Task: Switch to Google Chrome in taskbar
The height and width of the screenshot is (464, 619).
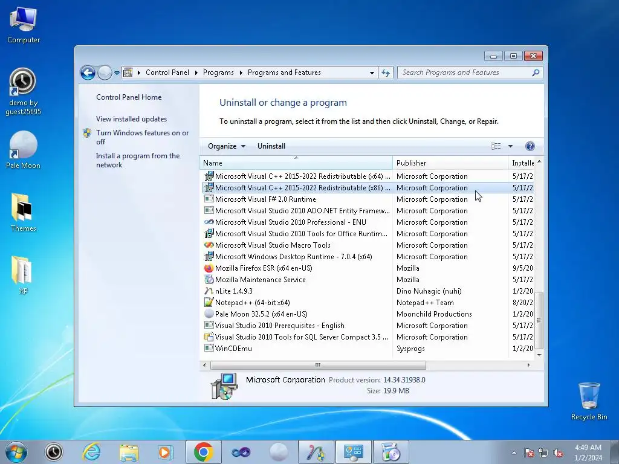Action: [203, 452]
